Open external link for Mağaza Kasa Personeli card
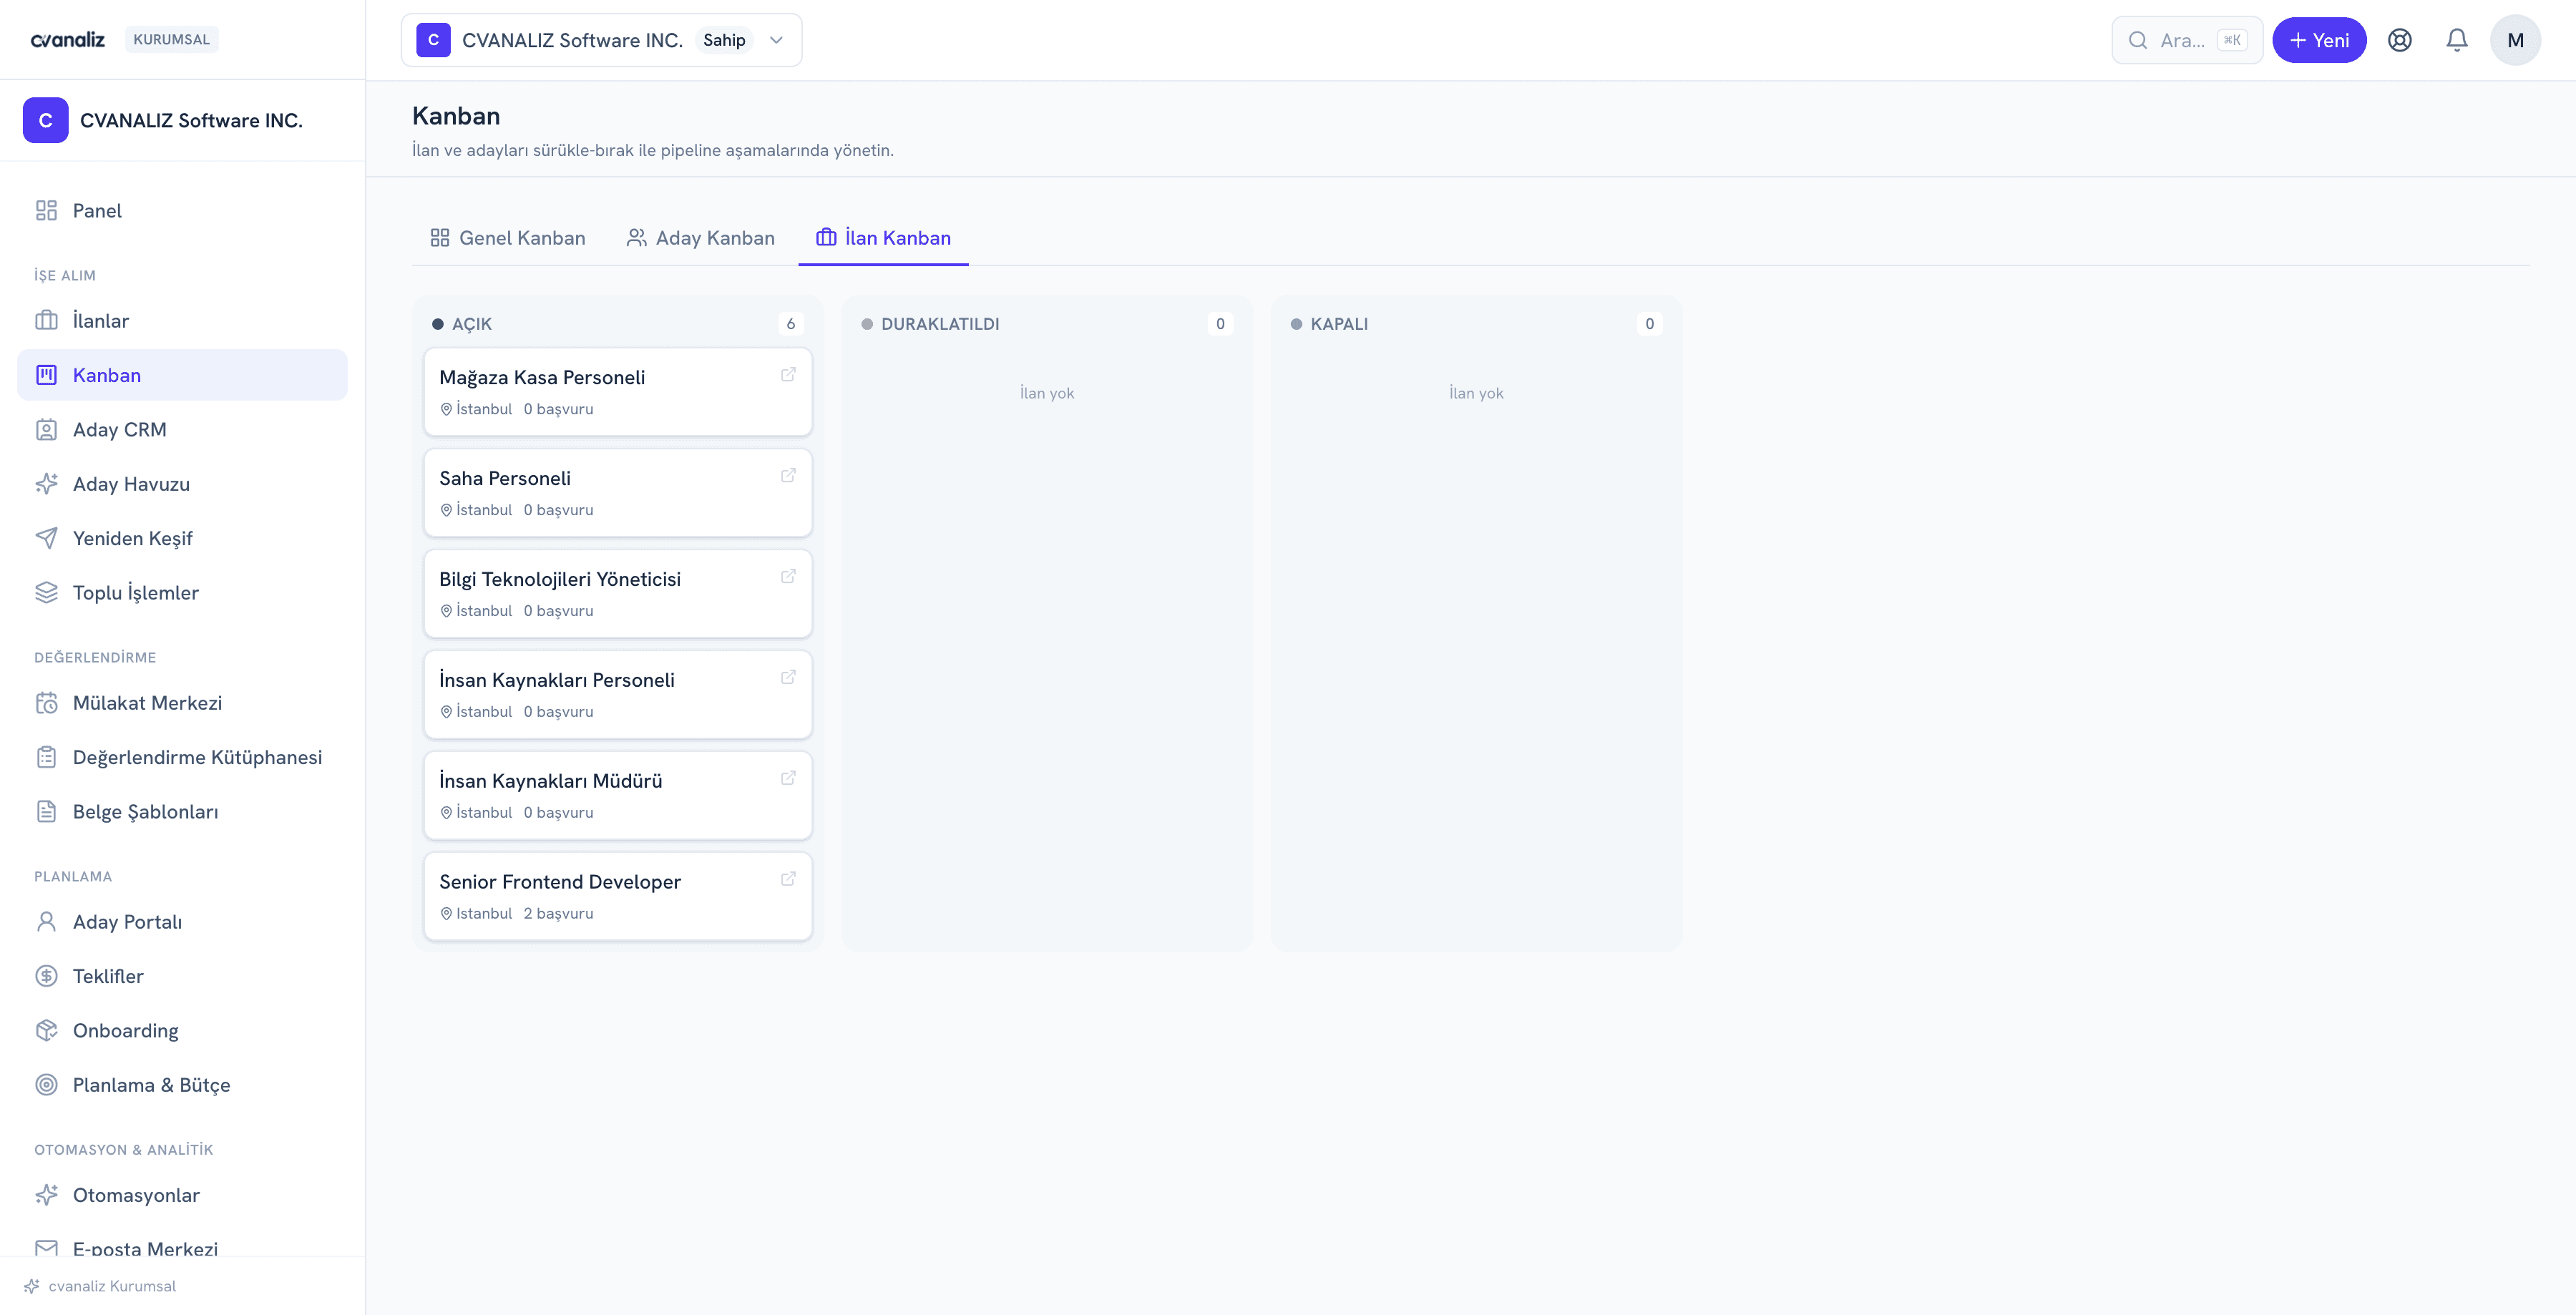The image size is (2576, 1315). [x=788, y=375]
